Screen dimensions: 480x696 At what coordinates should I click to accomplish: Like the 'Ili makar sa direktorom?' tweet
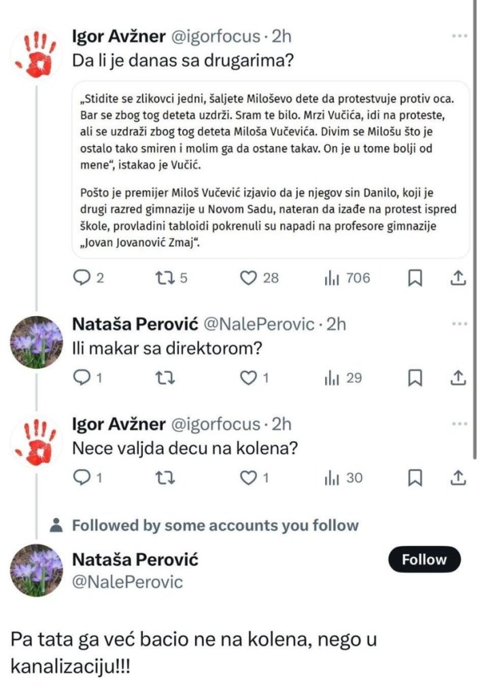click(x=249, y=377)
